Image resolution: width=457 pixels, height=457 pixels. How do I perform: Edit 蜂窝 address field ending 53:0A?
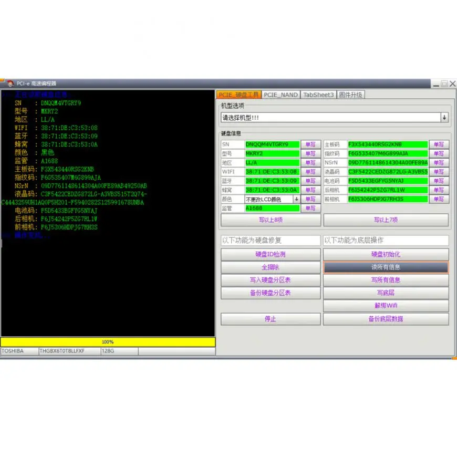tap(273, 190)
